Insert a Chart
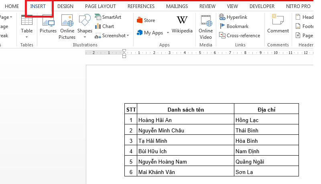This screenshot has width=321, height=184. point(104,26)
